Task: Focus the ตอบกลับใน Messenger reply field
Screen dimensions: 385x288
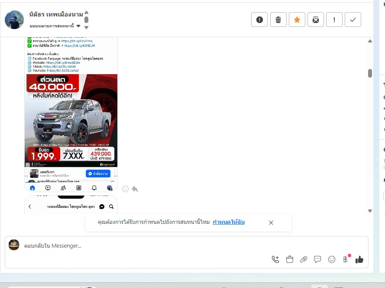Action: tap(187, 245)
